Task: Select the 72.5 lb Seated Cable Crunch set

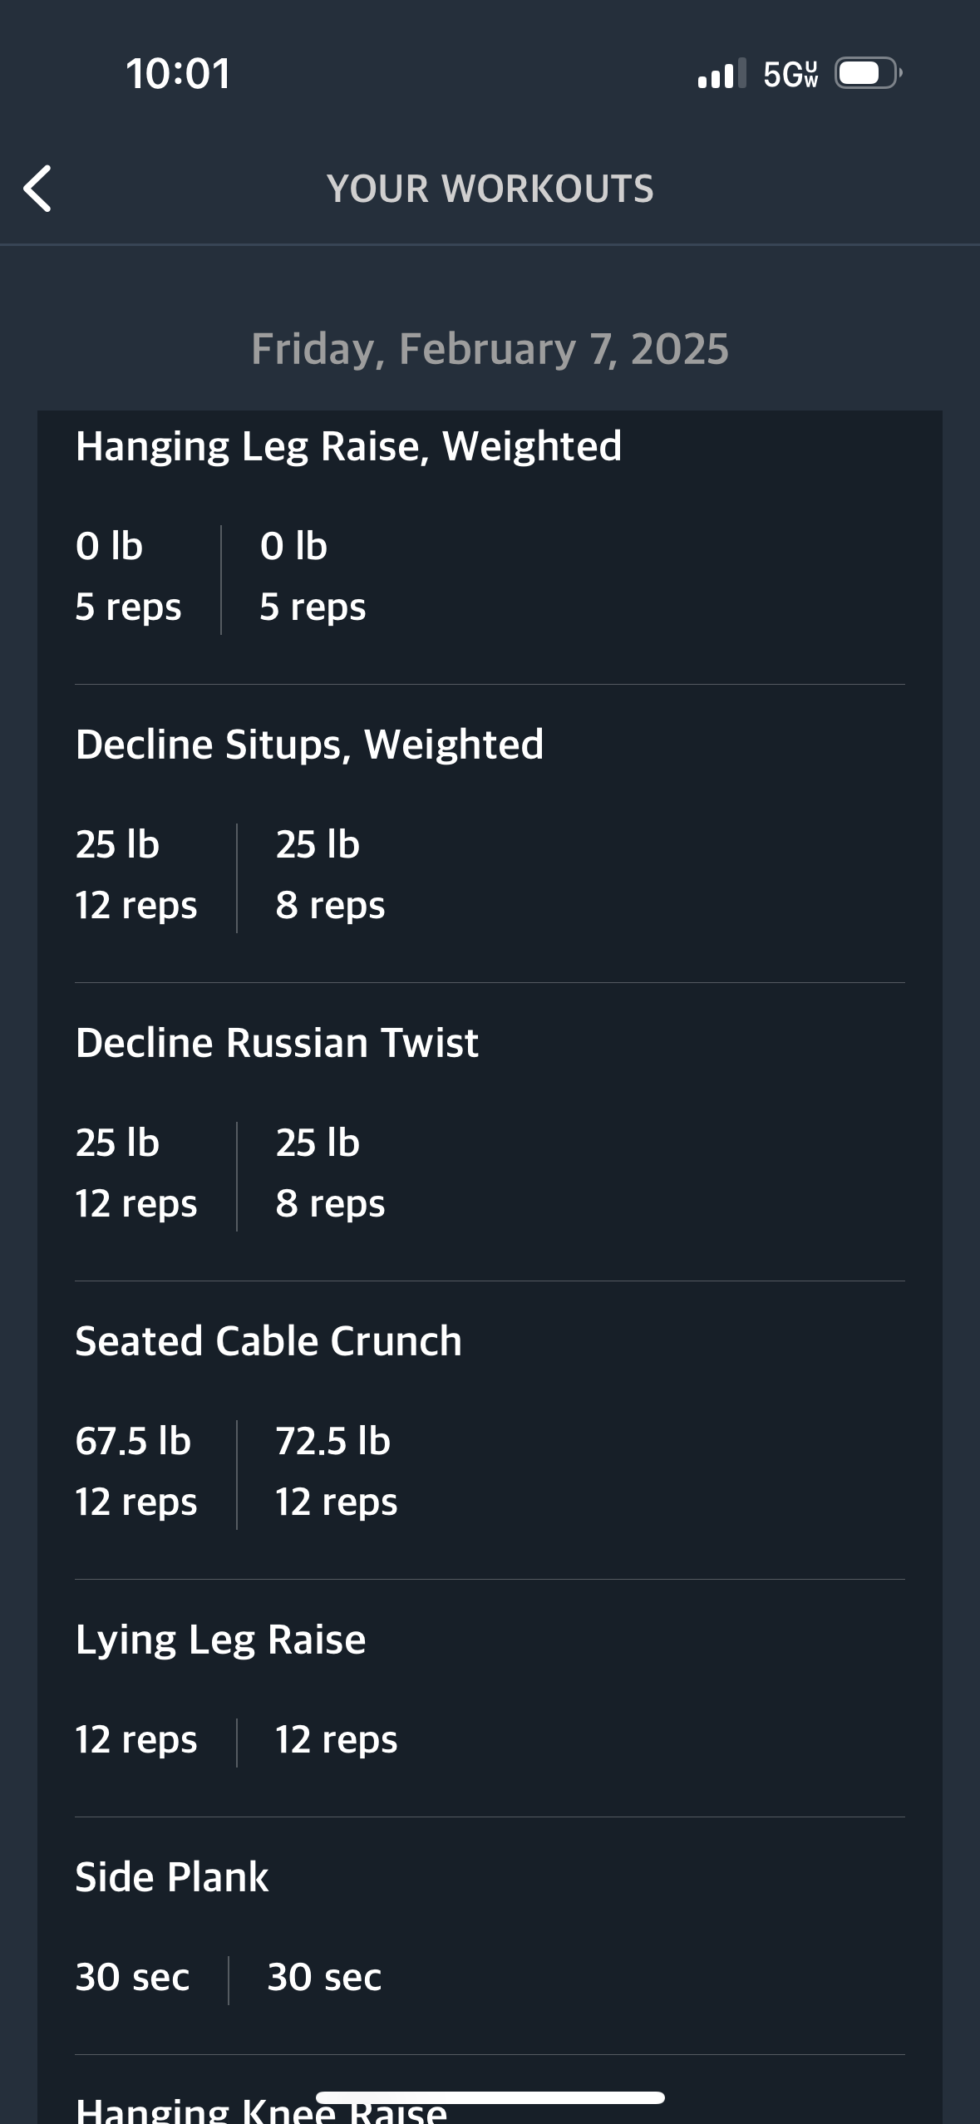Action: point(336,1472)
